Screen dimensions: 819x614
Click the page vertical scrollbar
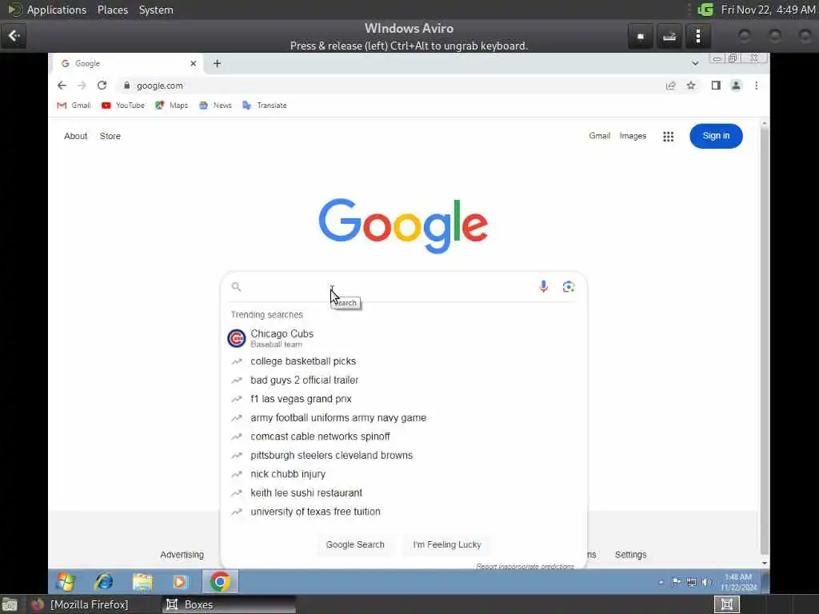tap(764, 339)
